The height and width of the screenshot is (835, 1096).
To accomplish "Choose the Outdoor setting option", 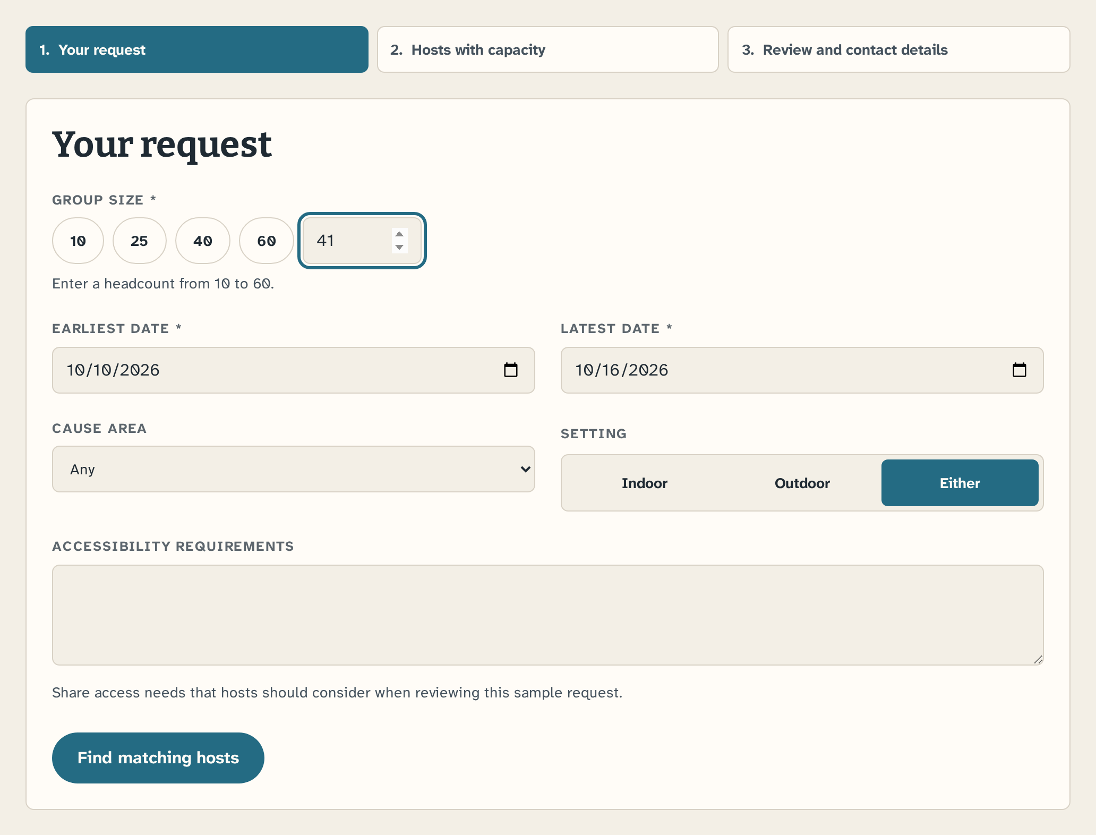I will pos(802,483).
